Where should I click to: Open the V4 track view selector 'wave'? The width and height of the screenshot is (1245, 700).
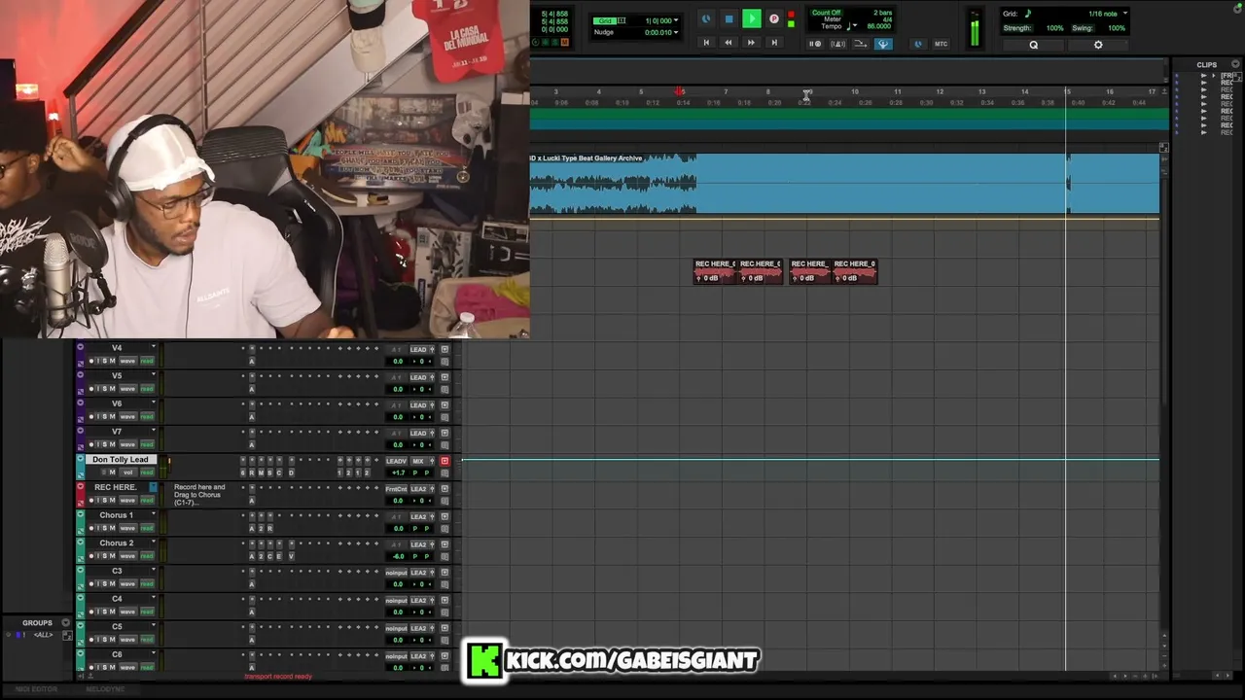tap(127, 361)
